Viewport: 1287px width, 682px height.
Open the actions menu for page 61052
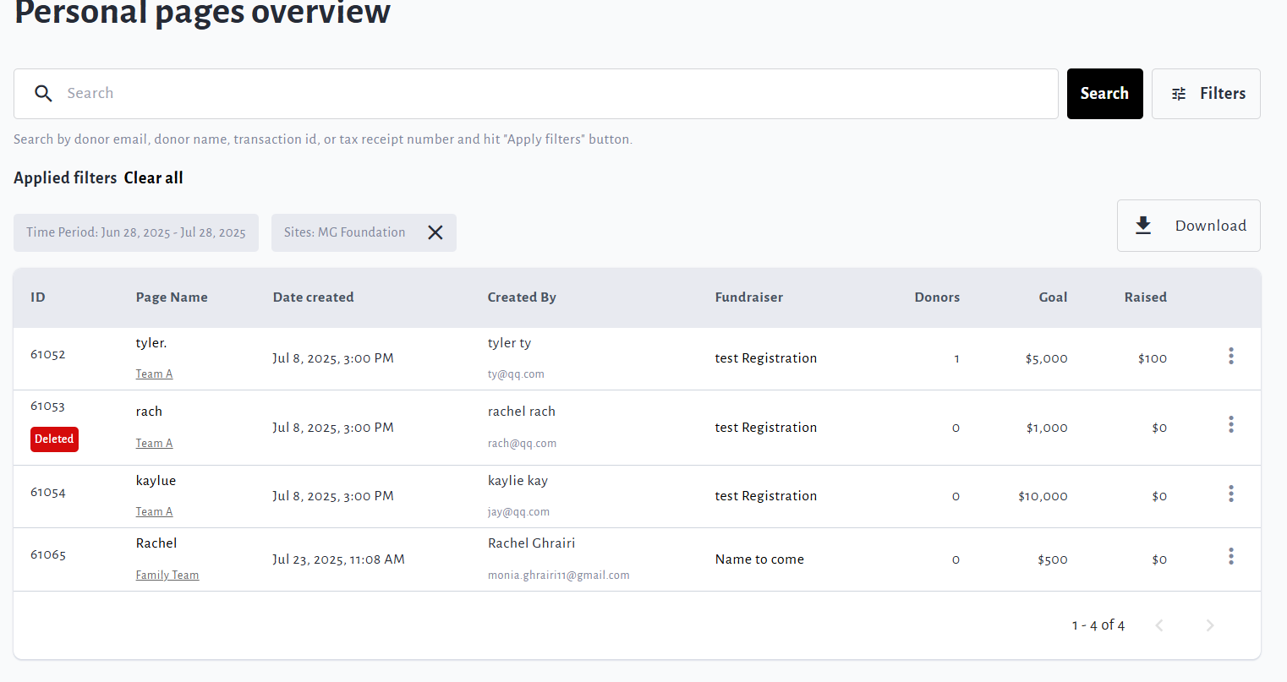[x=1230, y=357]
